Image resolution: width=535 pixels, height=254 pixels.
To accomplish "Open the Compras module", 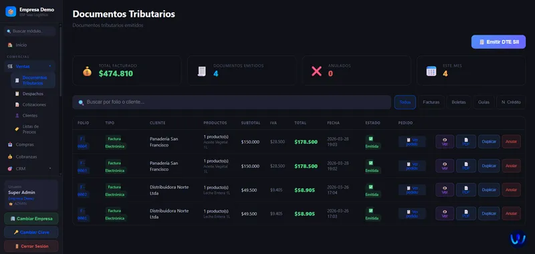I will tap(25, 144).
